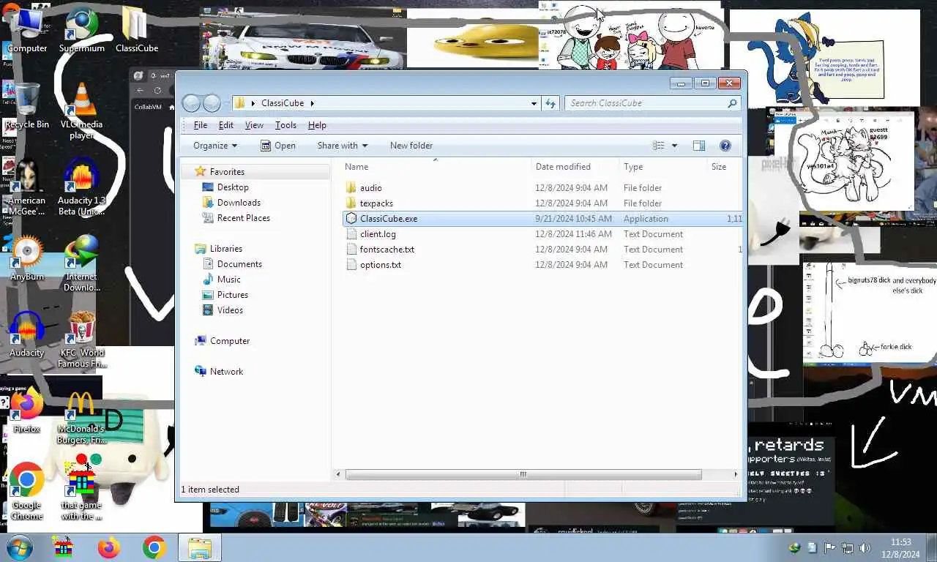Launch Google Chrome desktop shortcut
Viewport: 937px width, 562px height.
(27, 492)
